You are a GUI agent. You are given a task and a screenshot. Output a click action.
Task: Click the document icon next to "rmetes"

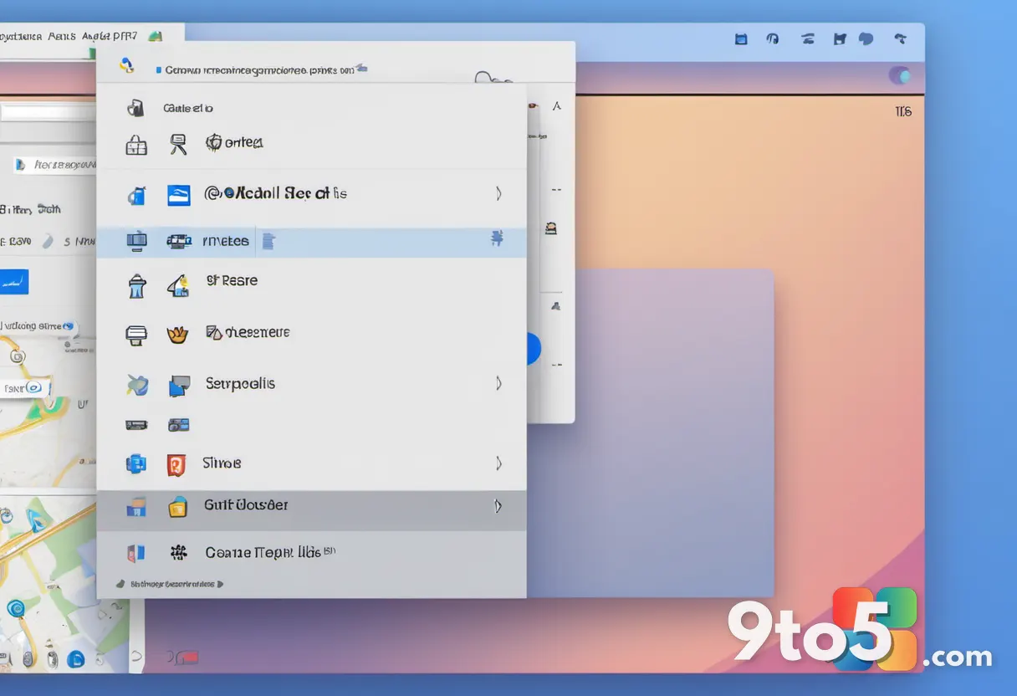tap(268, 242)
